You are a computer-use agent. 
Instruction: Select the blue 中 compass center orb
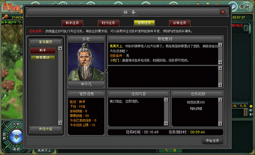coord(16,136)
